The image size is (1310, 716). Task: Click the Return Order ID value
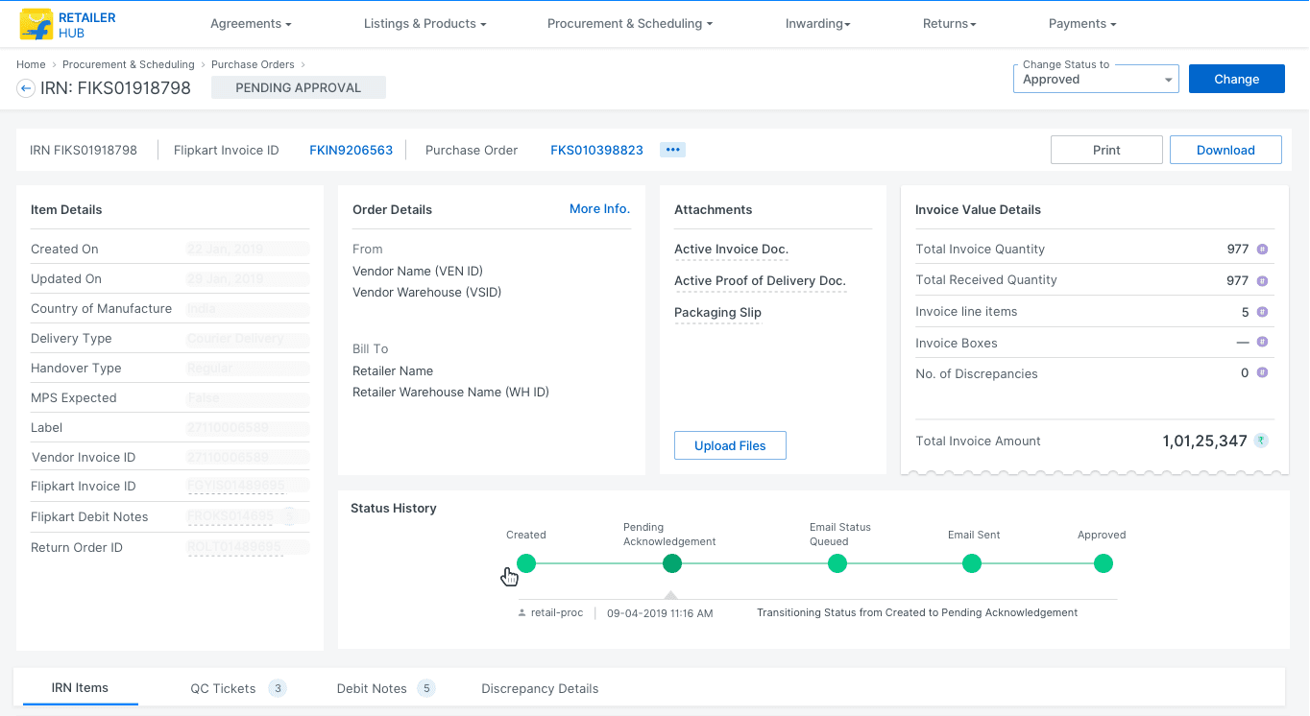(x=235, y=547)
